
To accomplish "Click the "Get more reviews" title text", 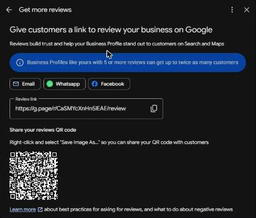I will [45, 10].
